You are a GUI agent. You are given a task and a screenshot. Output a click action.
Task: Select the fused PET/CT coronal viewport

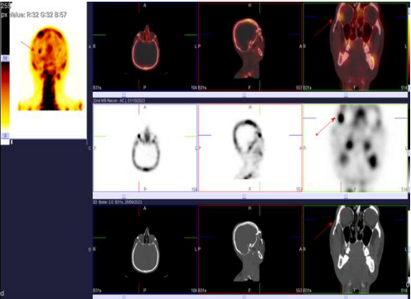(x=355, y=47)
